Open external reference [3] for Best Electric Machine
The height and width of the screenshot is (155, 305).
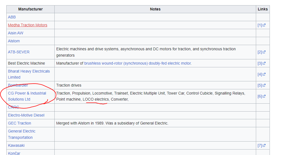(261, 63)
